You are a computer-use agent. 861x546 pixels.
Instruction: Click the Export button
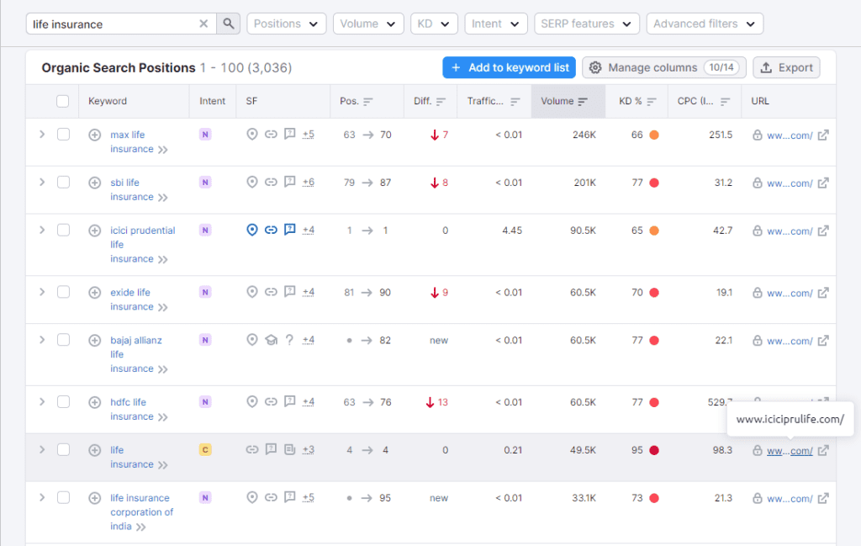[x=786, y=67]
